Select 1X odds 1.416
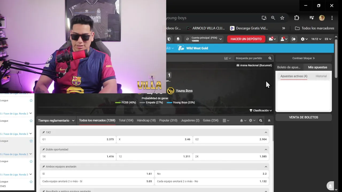The height and width of the screenshot is (192, 342). pos(78,157)
